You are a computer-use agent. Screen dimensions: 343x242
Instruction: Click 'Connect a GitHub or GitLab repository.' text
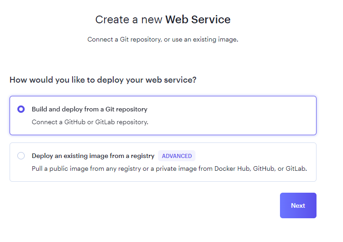tap(90, 122)
